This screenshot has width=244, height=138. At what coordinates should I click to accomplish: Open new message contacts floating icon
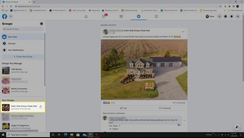point(237,127)
